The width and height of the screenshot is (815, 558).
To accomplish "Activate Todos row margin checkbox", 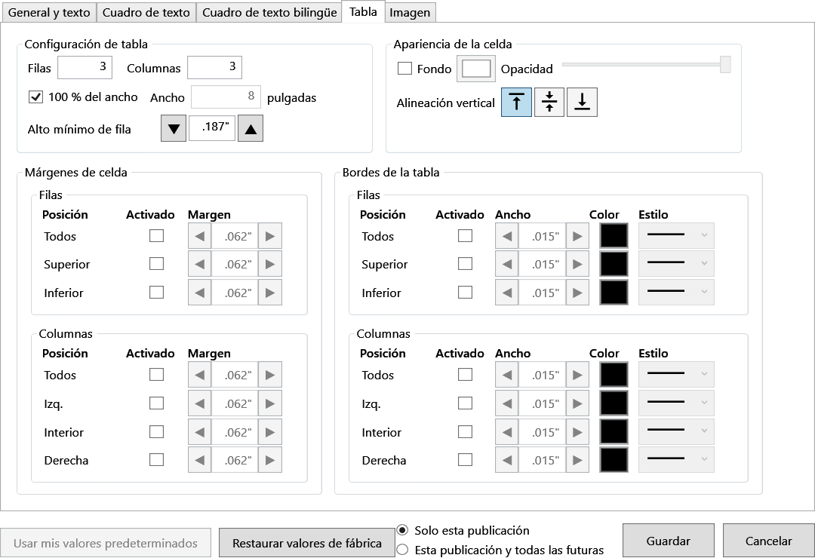I will pyautogui.click(x=156, y=236).
